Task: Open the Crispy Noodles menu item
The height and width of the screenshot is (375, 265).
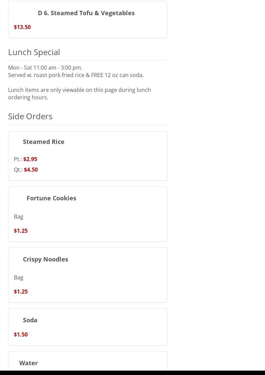Action: pos(45,259)
